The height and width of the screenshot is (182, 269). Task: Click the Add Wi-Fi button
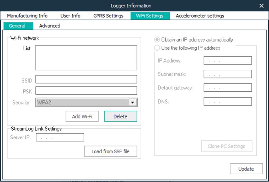click(x=82, y=116)
